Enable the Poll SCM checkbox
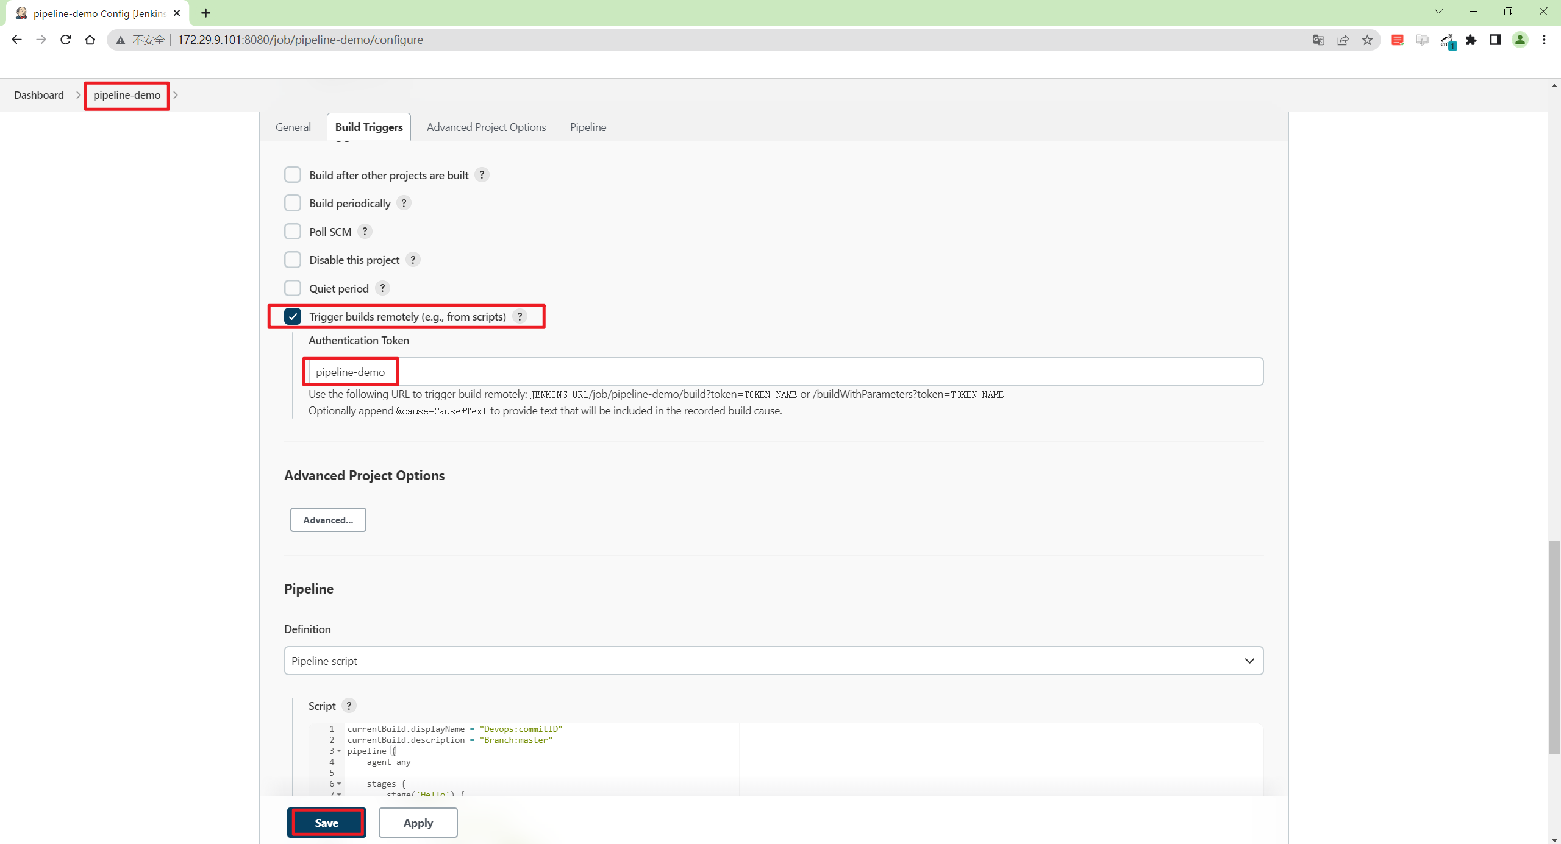Image resolution: width=1561 pixels, height=844 pixels. (x=293, y=232)
